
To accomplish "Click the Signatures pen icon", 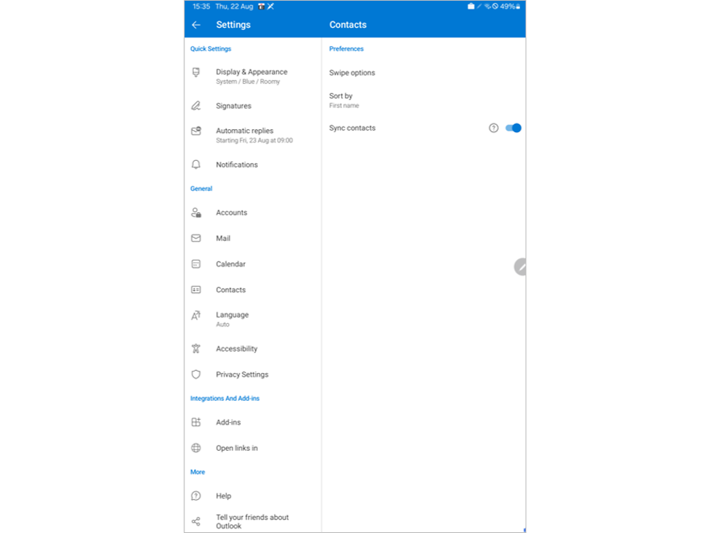I will coord(195,106).
